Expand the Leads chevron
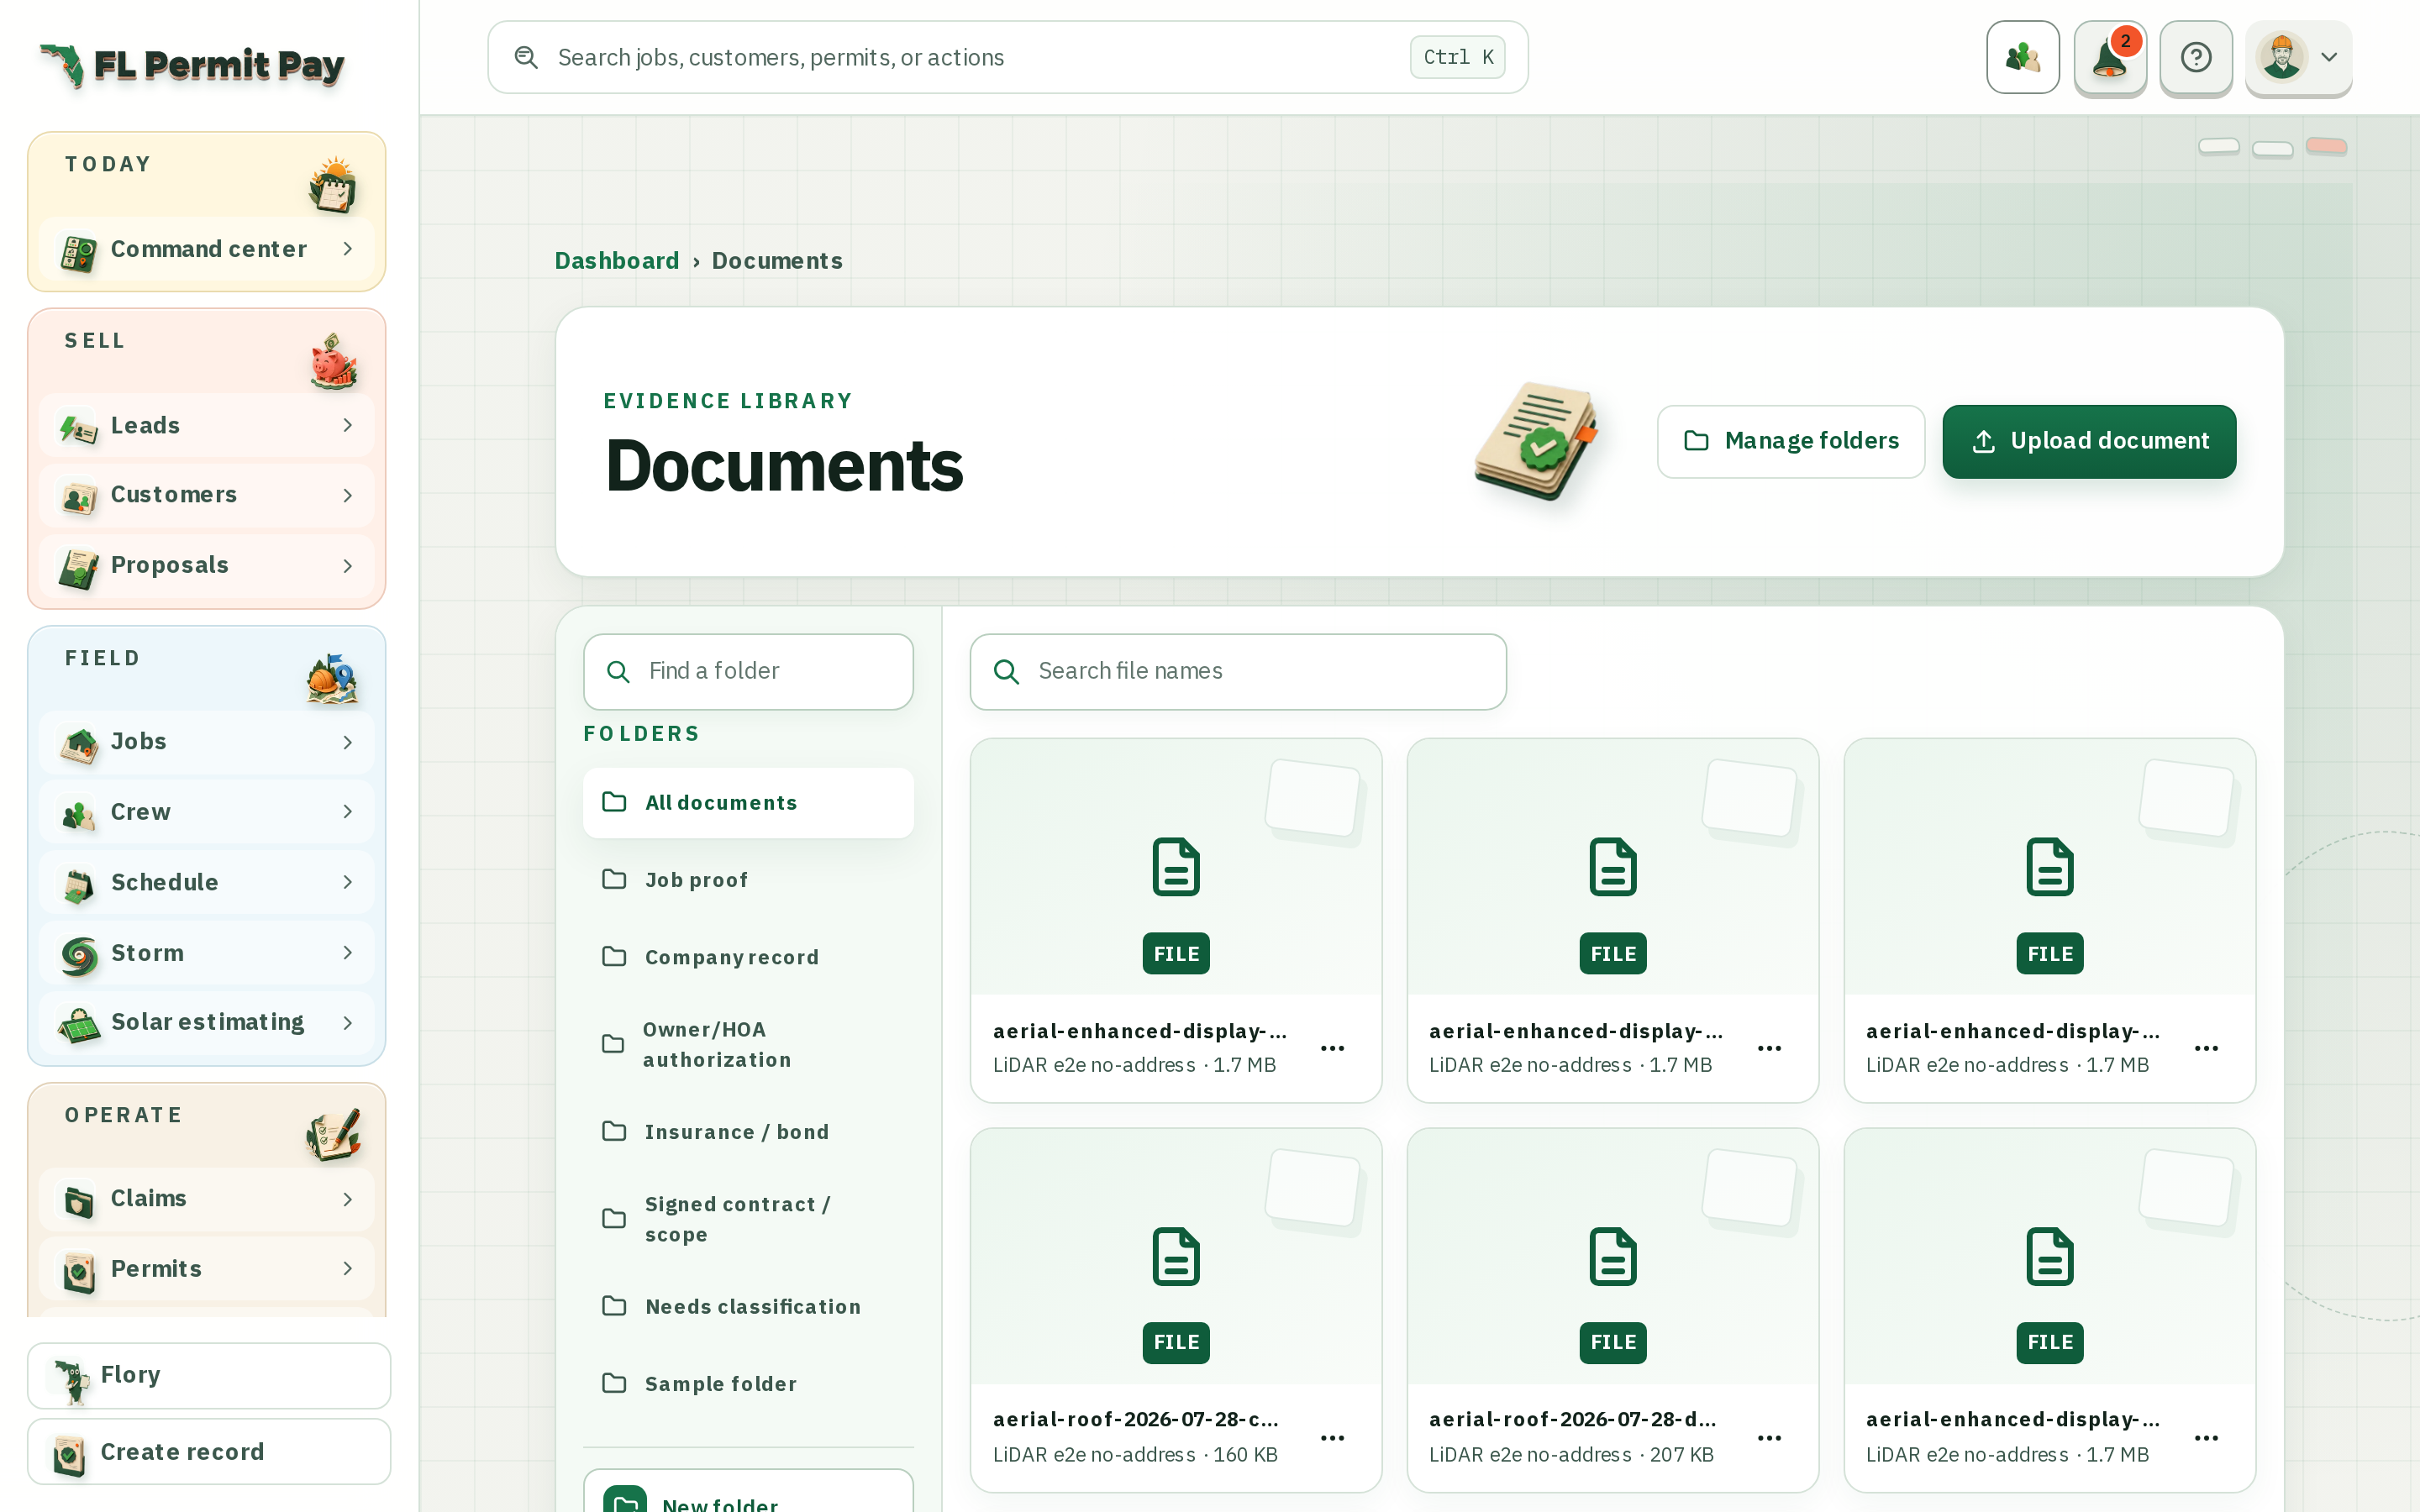 348,425
